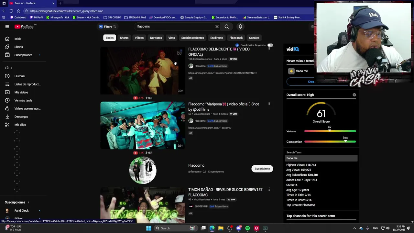Open options menu for DELINCUENTE video

point(269,49)
